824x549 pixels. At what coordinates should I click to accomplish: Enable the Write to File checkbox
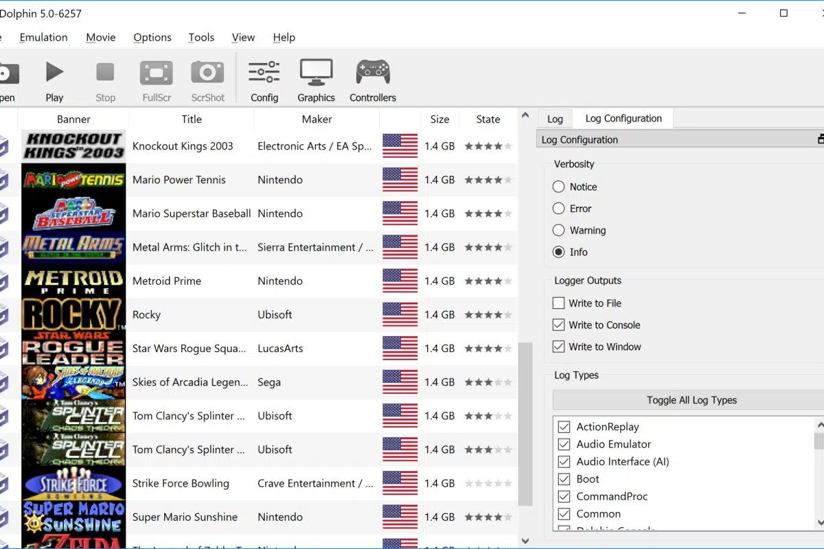tap(559, 303)
